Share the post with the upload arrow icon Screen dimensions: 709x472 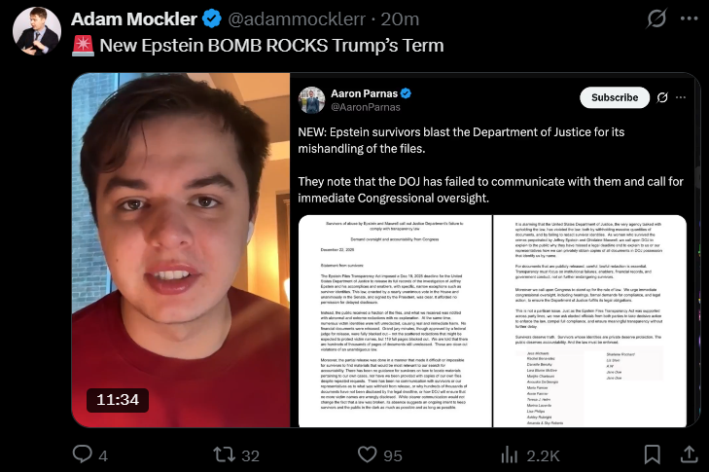click(x=690, y=454)
